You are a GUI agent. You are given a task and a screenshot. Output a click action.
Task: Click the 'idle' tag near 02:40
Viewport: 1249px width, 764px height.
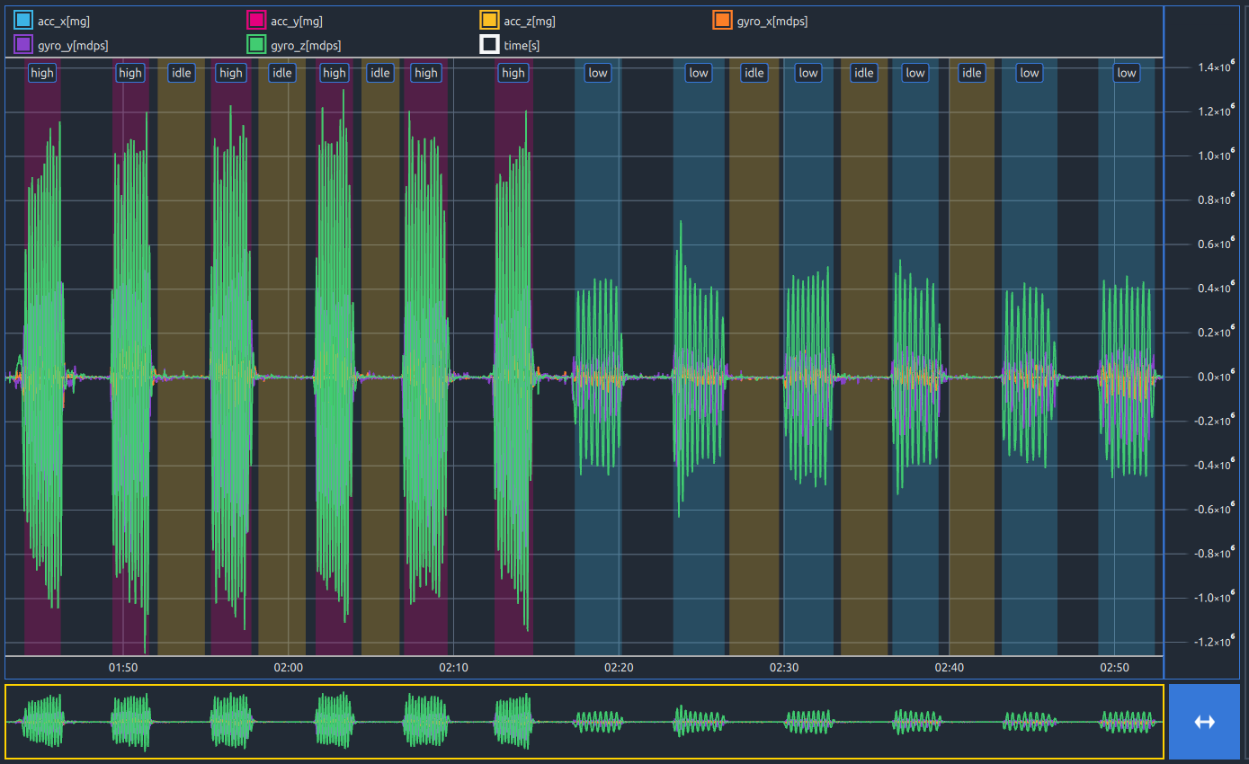972,73
